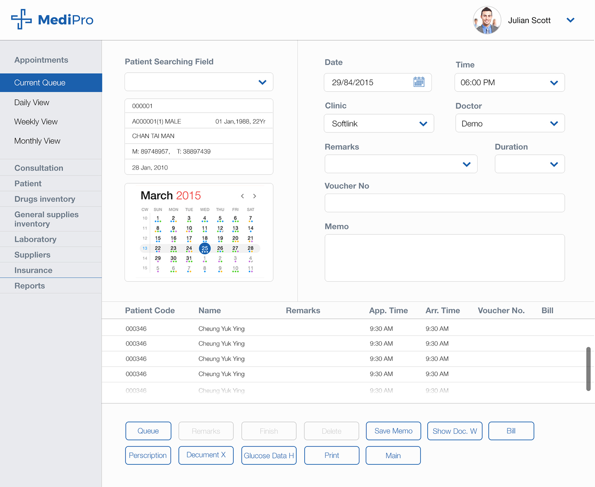Select March 18 on the calendar
Screen dimensions: 595x487
click(205, 238)
